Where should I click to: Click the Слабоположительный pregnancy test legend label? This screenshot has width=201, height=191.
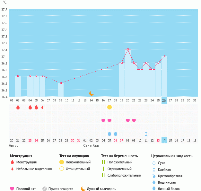coord(124,175)
